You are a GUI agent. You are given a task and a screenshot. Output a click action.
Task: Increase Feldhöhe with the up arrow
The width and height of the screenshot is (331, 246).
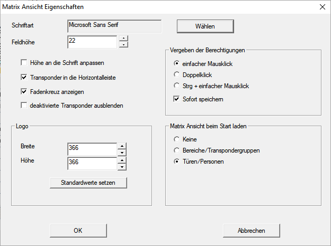[123, 38]
